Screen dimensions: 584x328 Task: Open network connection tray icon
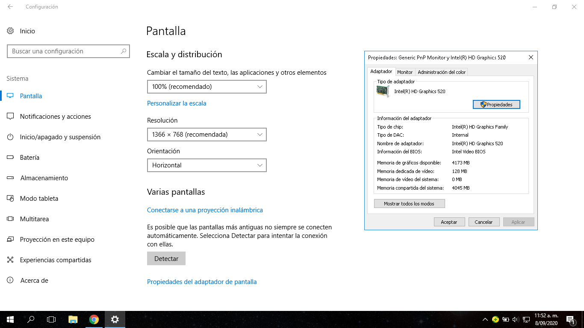pos(526,319)
